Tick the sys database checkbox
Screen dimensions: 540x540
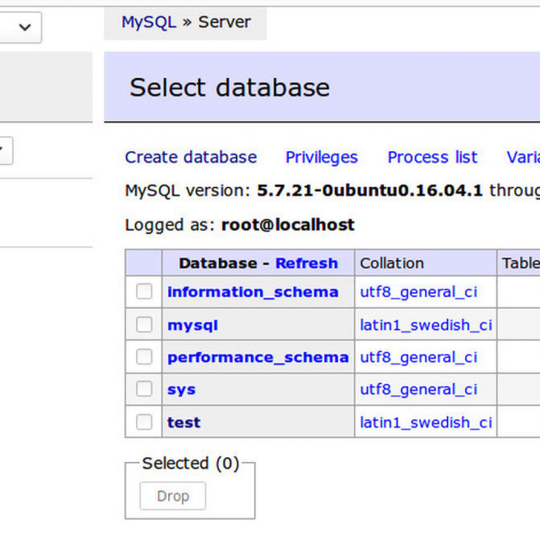point(144,389)
